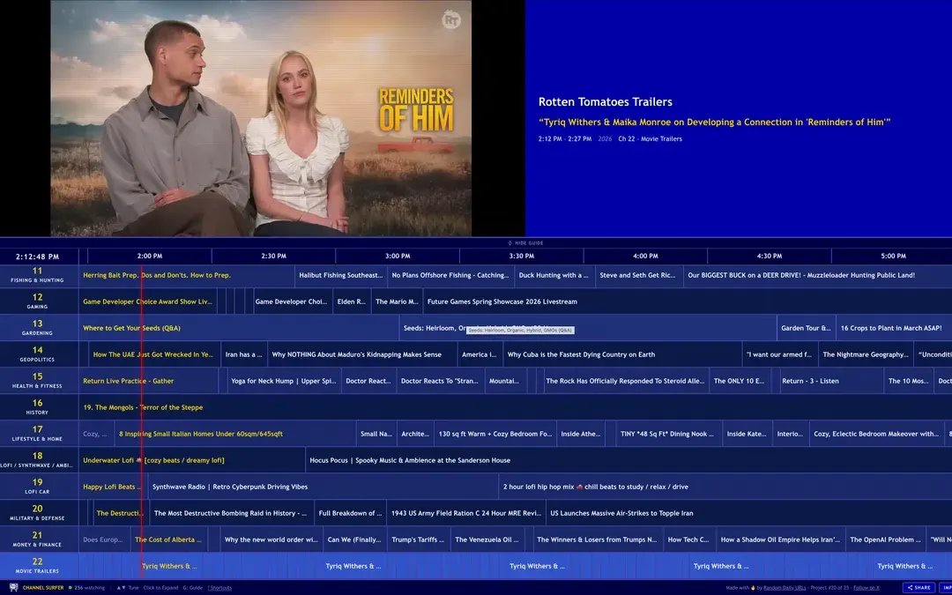Open the Shortcuts link in footer
This screenshot has width=952, height=595.
[x=219, y=588]
